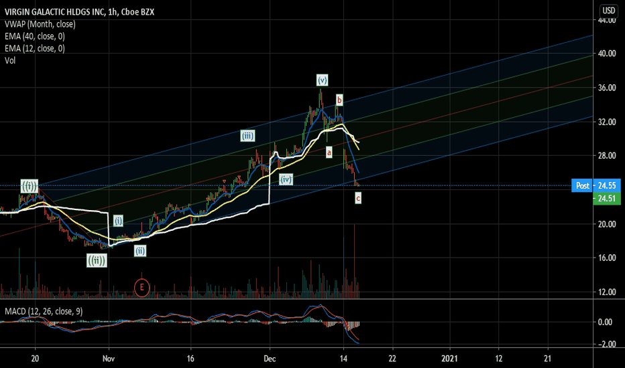Click the 40.00 price axis label
The width and height of the screenshot is (625, 368).
click(607, 54)
